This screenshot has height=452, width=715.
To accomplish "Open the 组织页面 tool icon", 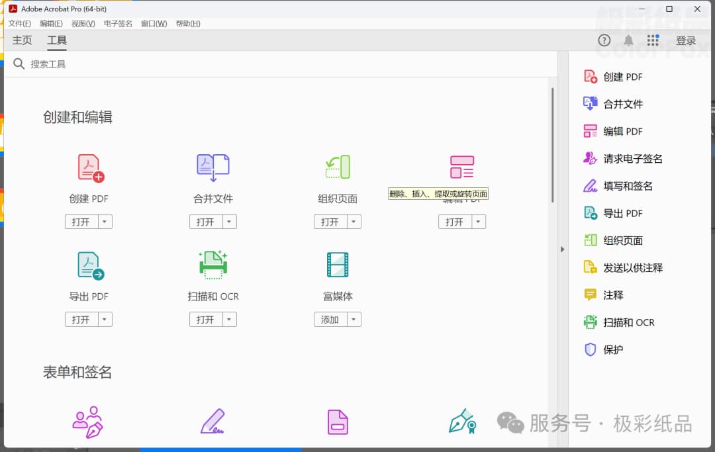I will tap(337, 167).
